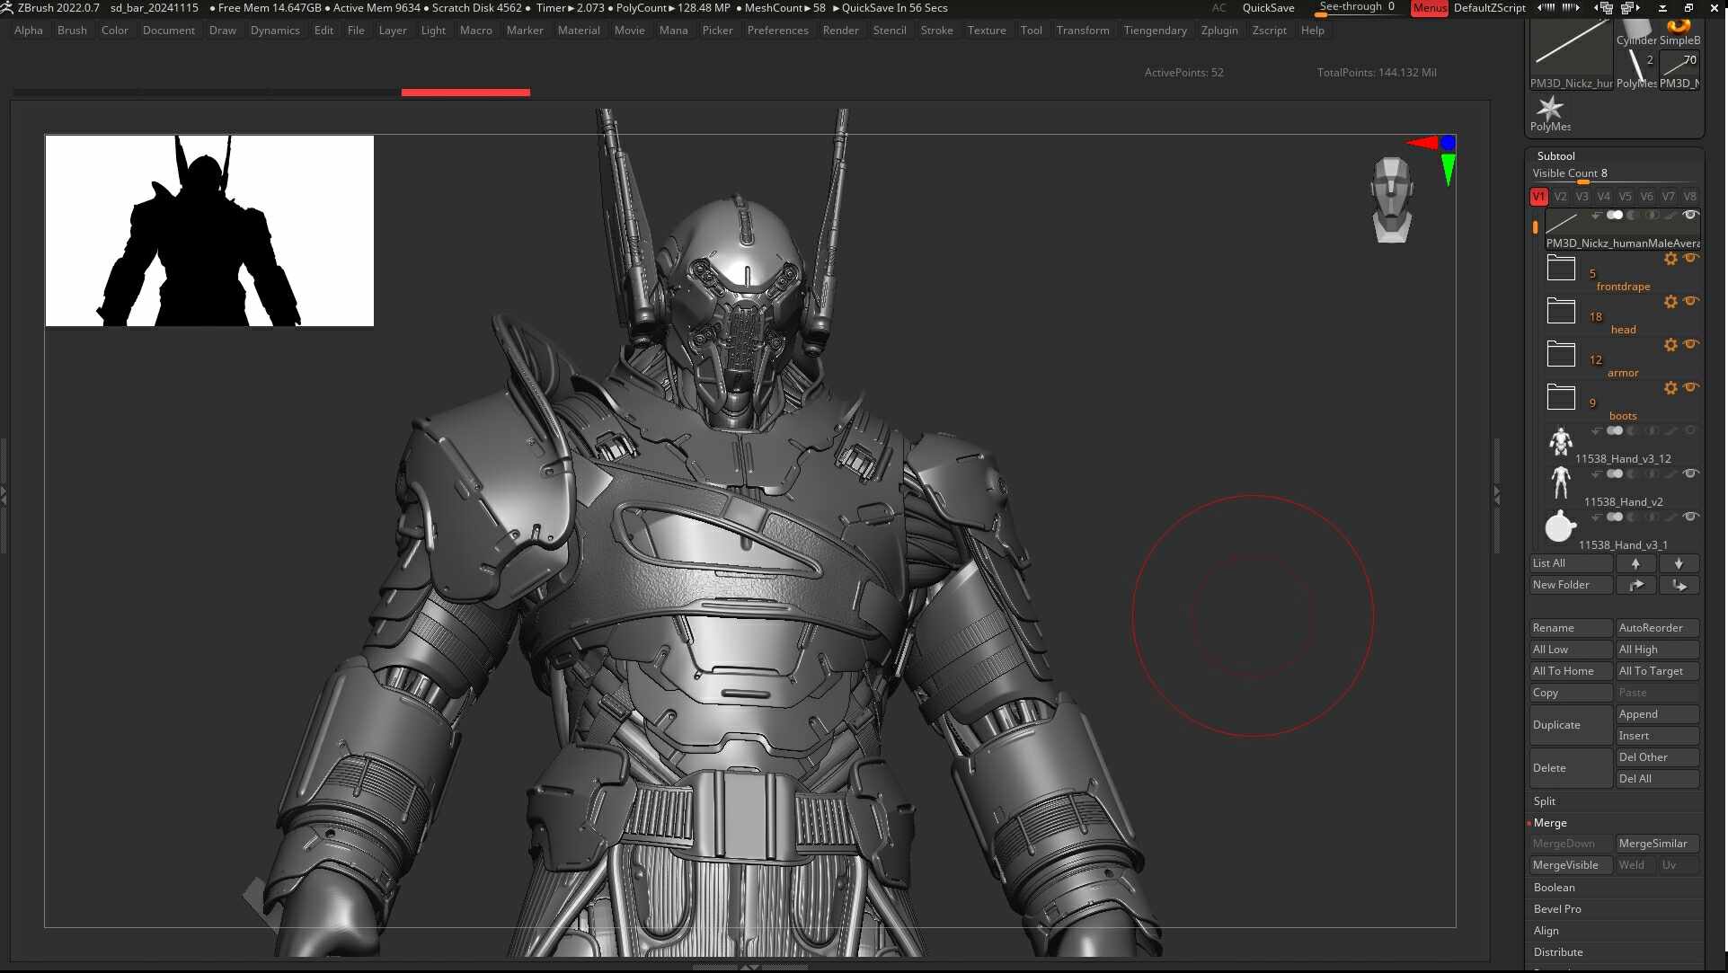1728x973 pixels.
Task: Open the head folder gear settings
Action: point(1670,302)
